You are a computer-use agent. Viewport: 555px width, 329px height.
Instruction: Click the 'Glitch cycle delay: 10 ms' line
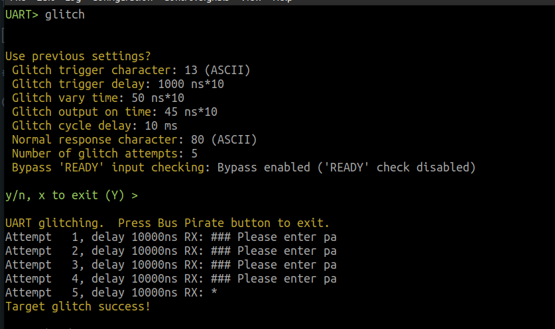pos(95,126)
